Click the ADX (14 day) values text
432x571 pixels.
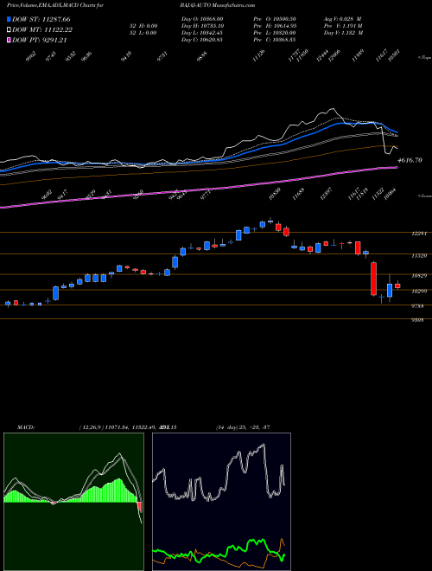coord(243,427)
